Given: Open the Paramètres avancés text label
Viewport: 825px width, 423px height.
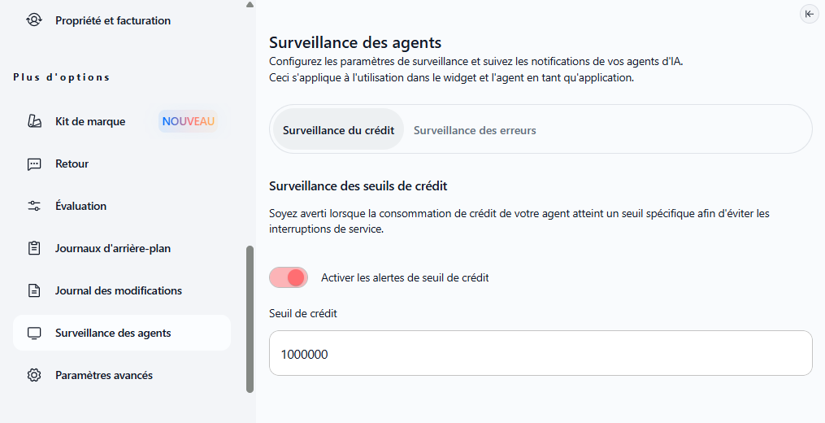Looking at the screenshot, I should click(x=104, y=375).
